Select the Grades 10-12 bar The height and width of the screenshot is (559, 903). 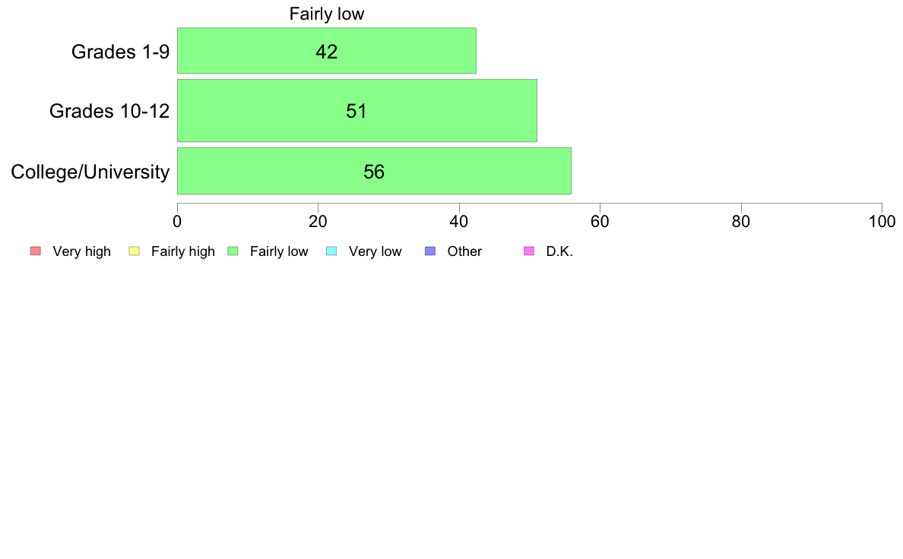pos(357,111)
